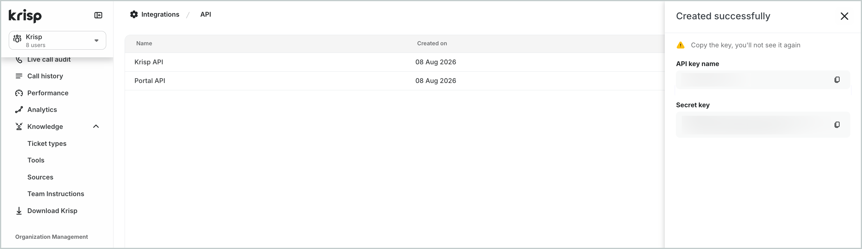The width and height of the screenshot is (862, 249).
Task: Click the Call history list icon
Action: 19,76
